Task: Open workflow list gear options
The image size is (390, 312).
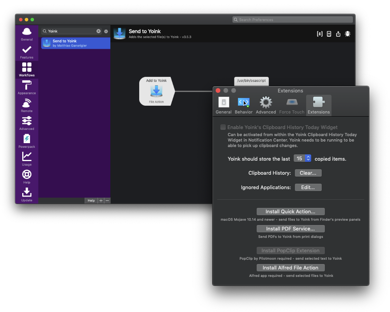Action: (x=106, y=31)
